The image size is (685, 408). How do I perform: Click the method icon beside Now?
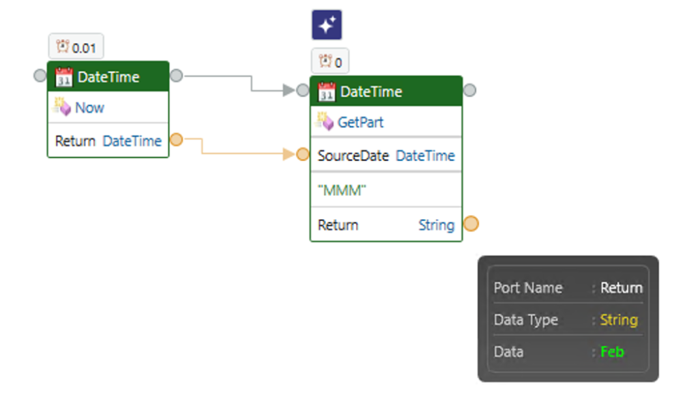pos(62,107)
